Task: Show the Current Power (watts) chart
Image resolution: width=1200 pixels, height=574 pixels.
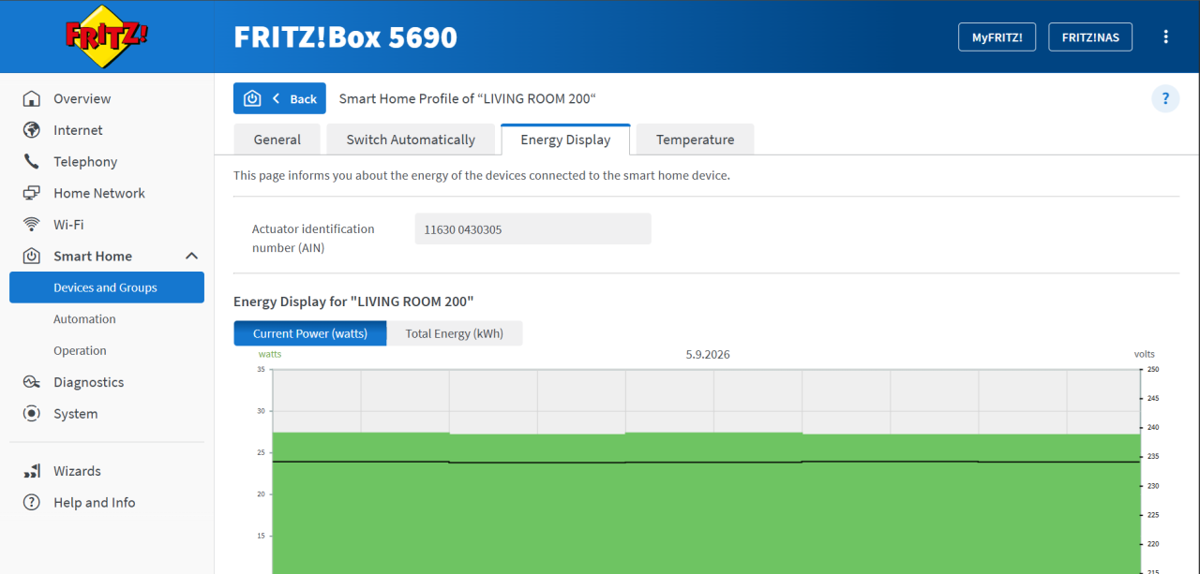Action: point(310,333)
